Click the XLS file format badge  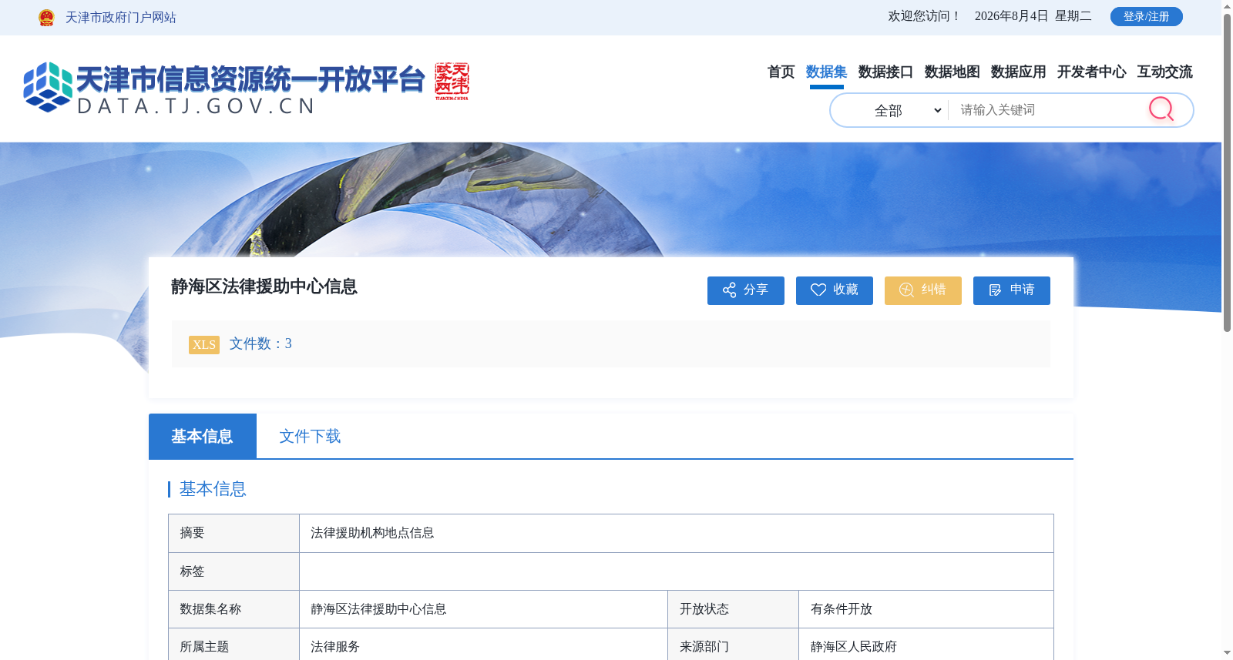tap(204, 344)
